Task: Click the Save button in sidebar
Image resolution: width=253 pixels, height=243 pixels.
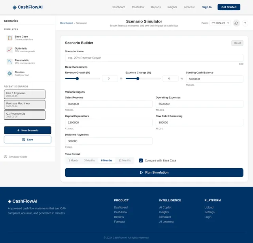Action: [28, 139]
